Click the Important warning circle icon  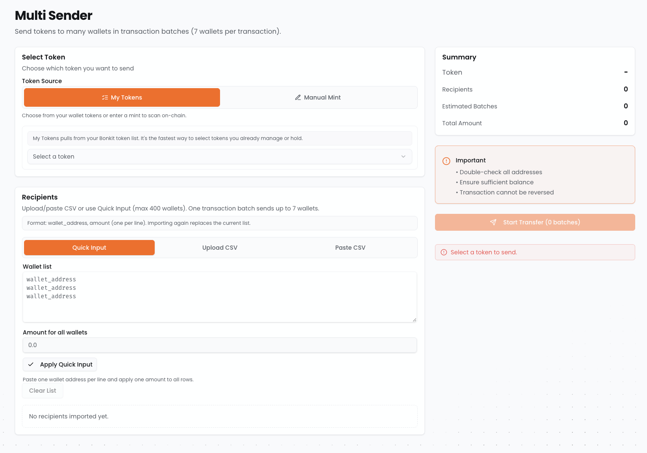click(446, 161)
